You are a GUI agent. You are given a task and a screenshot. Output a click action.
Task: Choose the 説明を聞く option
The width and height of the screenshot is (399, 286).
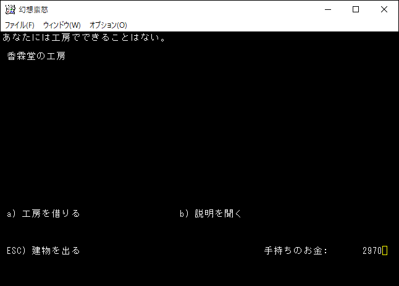point(219,214)
